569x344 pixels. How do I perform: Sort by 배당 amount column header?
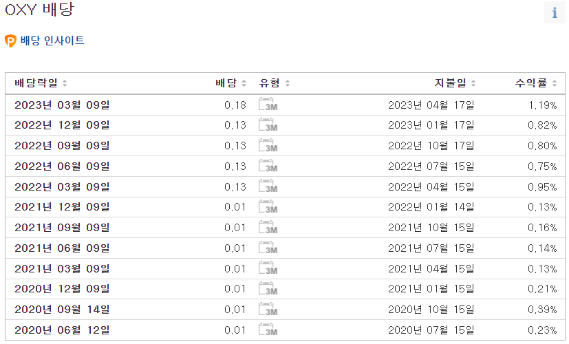click(x=230, y=83)
